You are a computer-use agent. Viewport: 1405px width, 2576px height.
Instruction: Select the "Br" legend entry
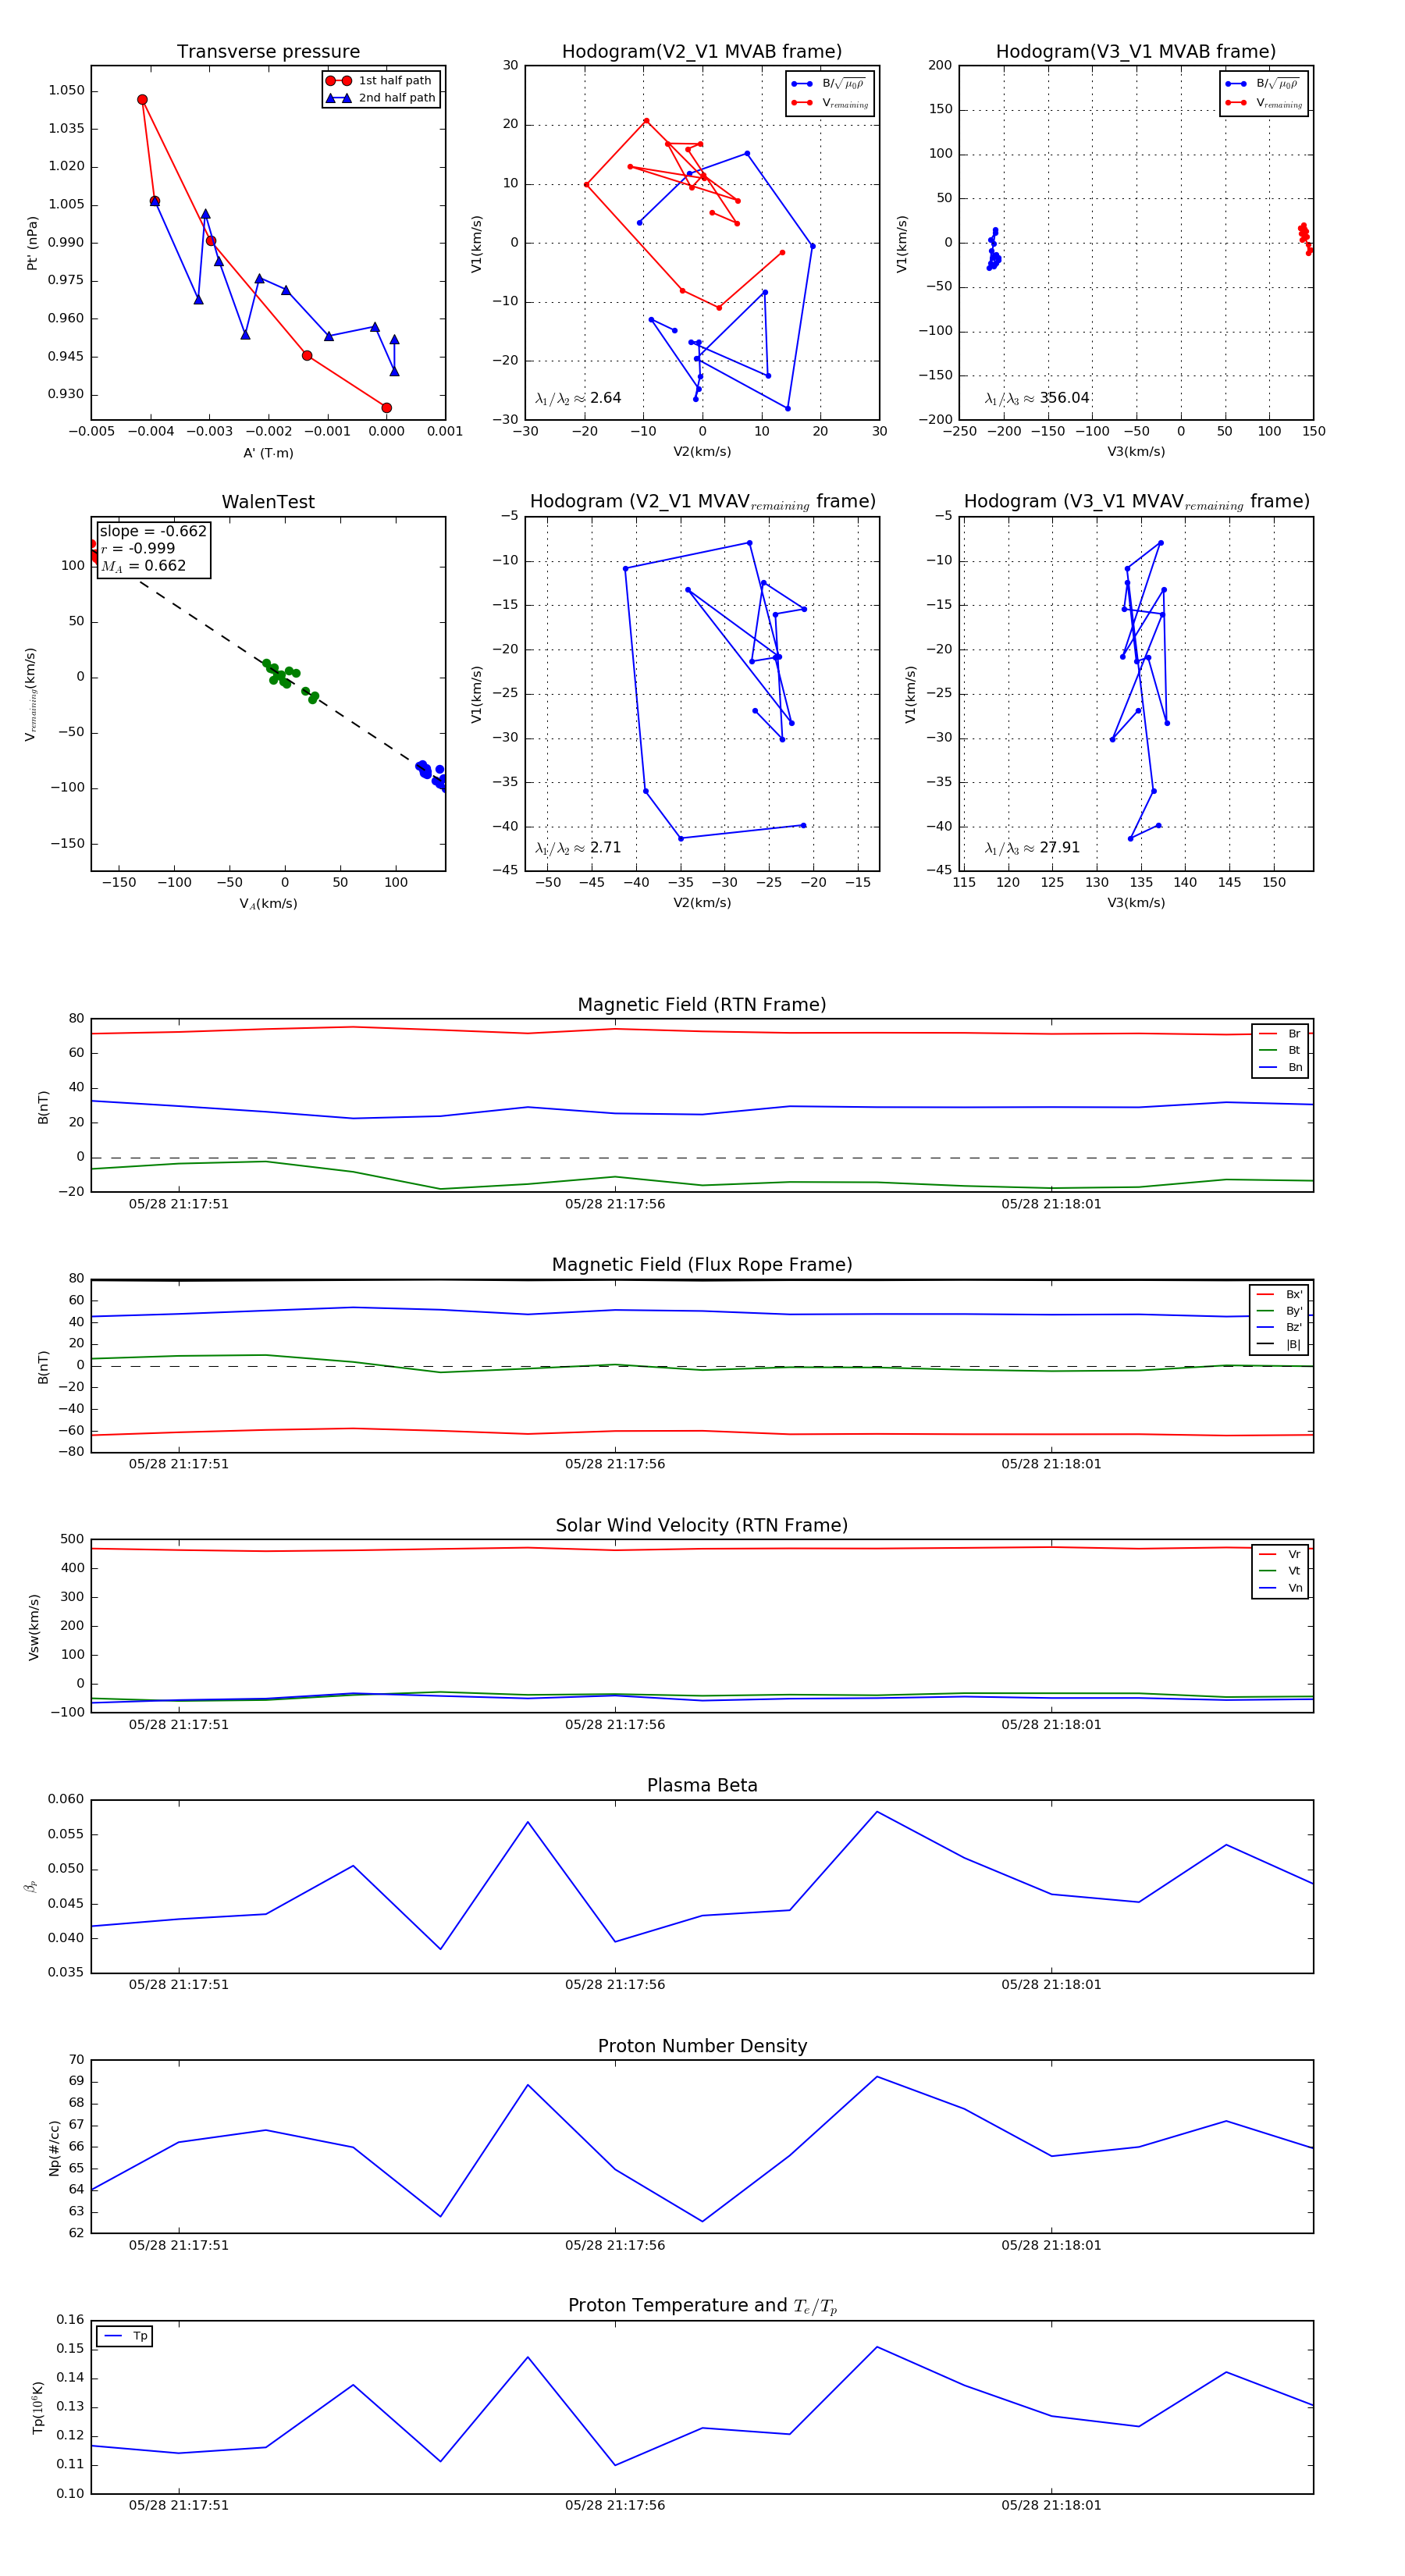click(x=1280, y=1034)
